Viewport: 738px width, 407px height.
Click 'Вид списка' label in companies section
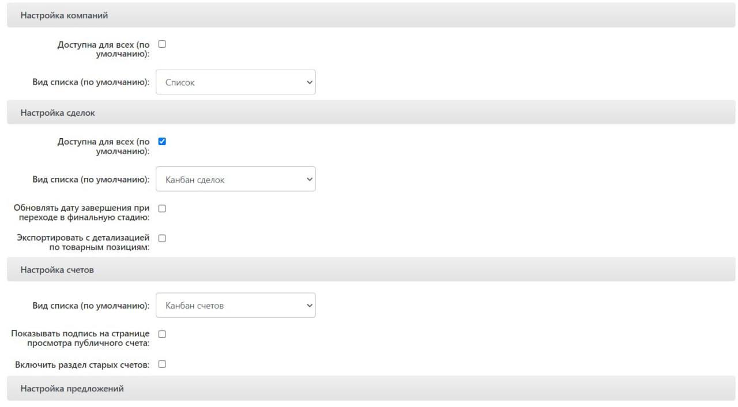[x=91, y=82]
